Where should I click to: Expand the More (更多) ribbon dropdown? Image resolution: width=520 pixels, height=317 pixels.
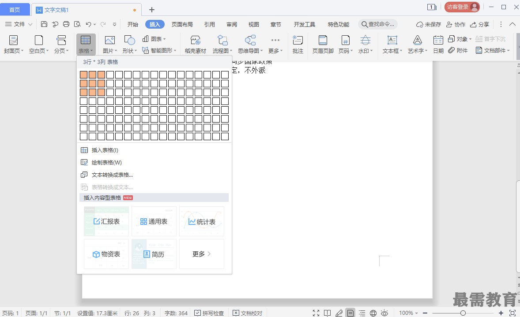[x=275, y=44]
